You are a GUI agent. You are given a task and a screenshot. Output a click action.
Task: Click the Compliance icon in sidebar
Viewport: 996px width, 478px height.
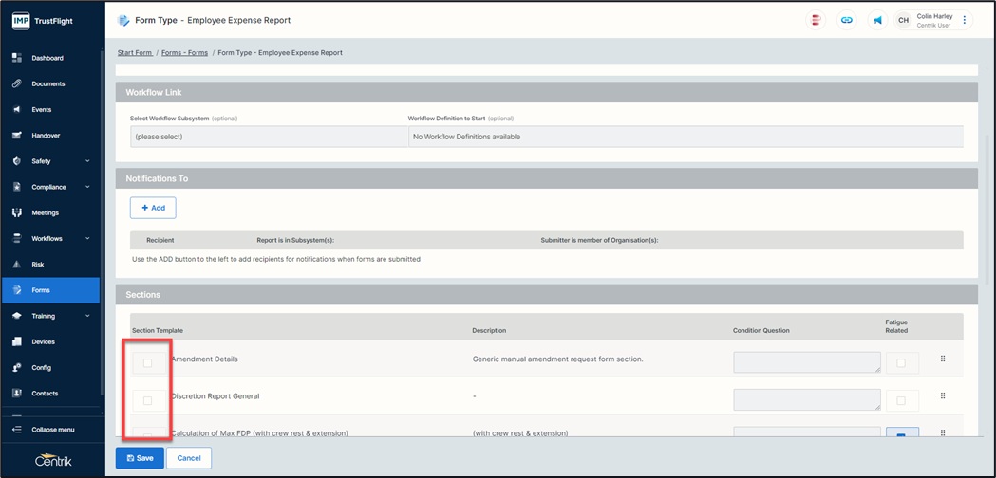click(17, 187)
